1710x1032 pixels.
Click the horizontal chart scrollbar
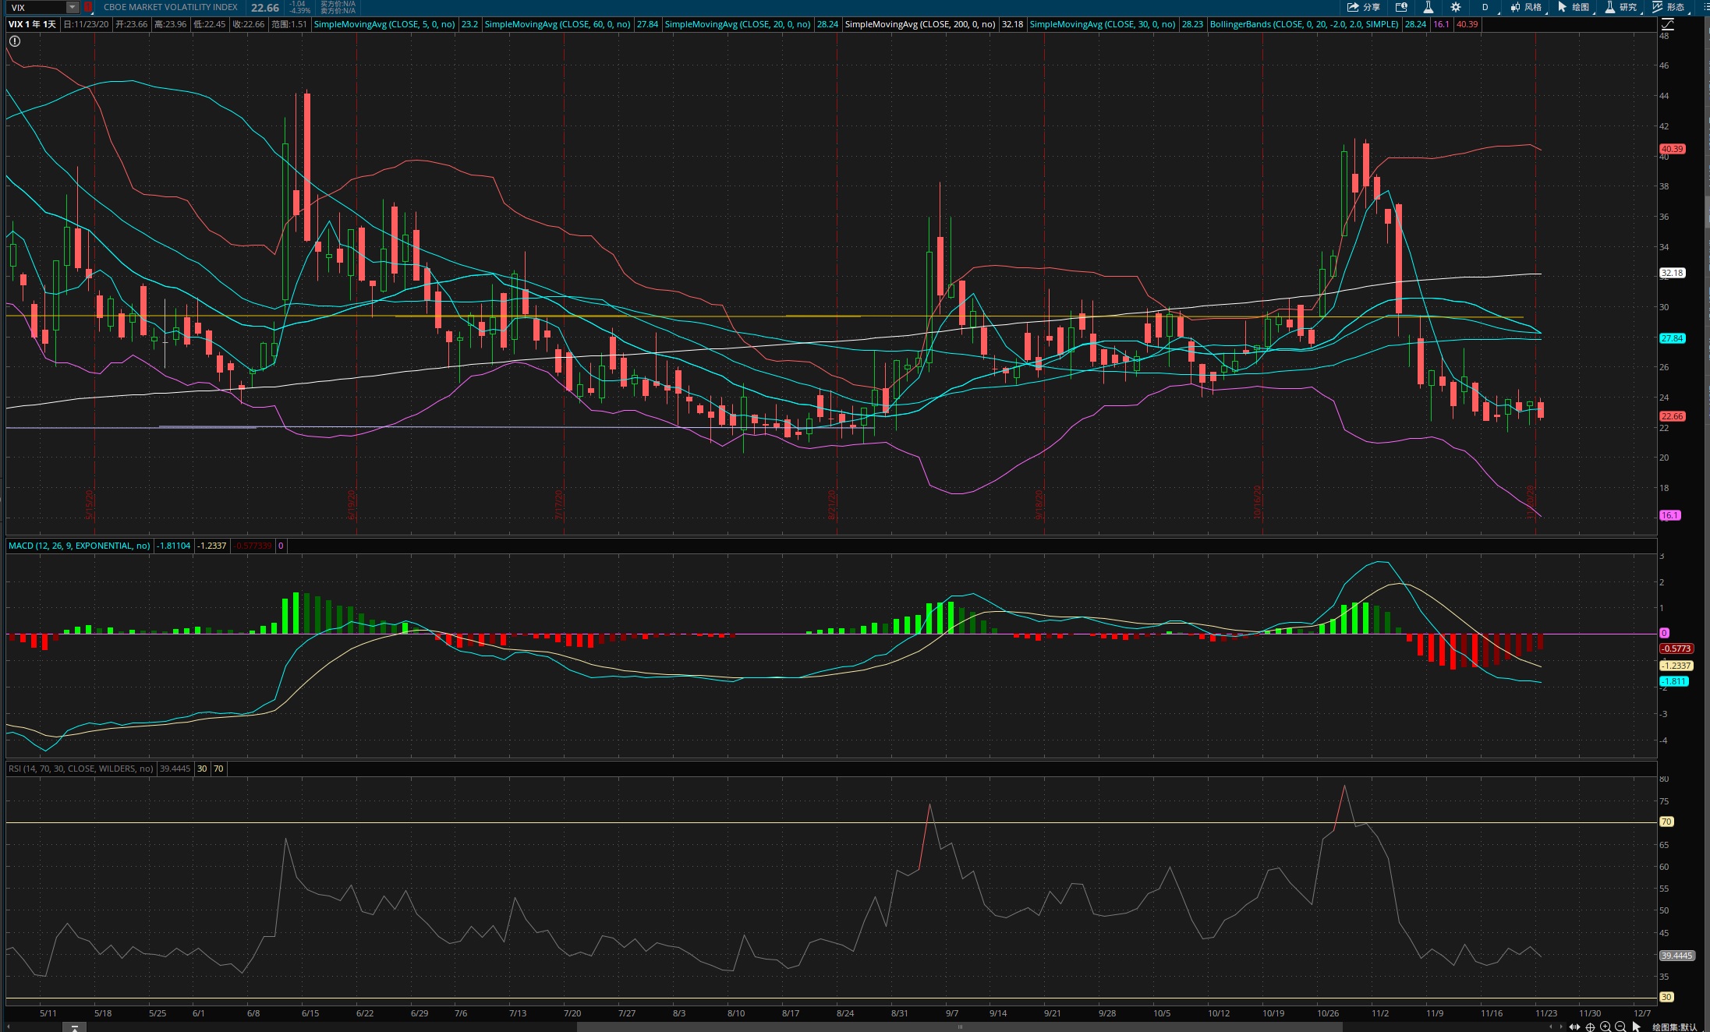pyautogui.click(x=960, y=1027)
